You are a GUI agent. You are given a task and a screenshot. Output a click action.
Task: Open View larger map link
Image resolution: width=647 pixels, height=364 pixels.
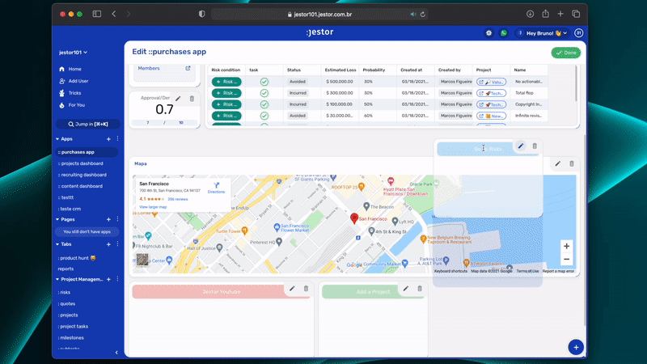coord(153,207)
